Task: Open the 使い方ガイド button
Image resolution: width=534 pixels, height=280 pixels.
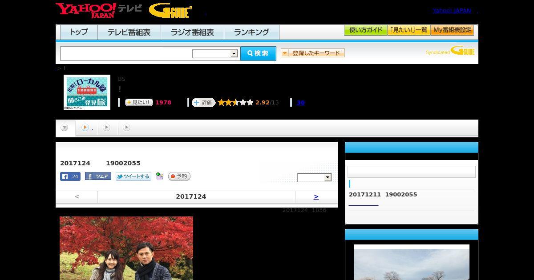Action: (x=366, y=30)
